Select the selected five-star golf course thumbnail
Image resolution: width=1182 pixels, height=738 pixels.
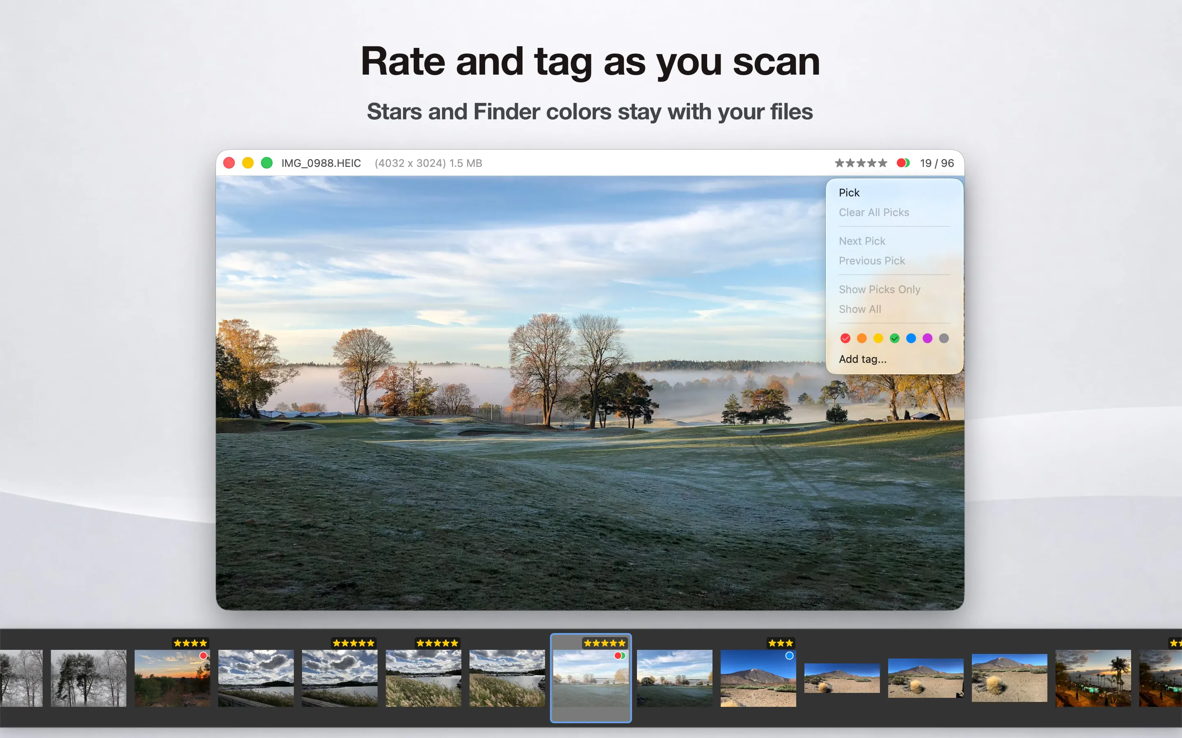click(591, 678)
